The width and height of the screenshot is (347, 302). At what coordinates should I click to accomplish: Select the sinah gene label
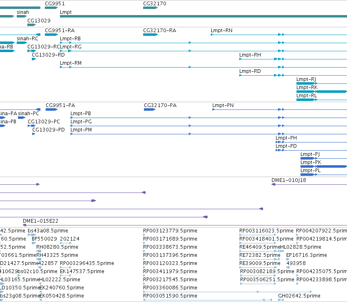(23, 12)
